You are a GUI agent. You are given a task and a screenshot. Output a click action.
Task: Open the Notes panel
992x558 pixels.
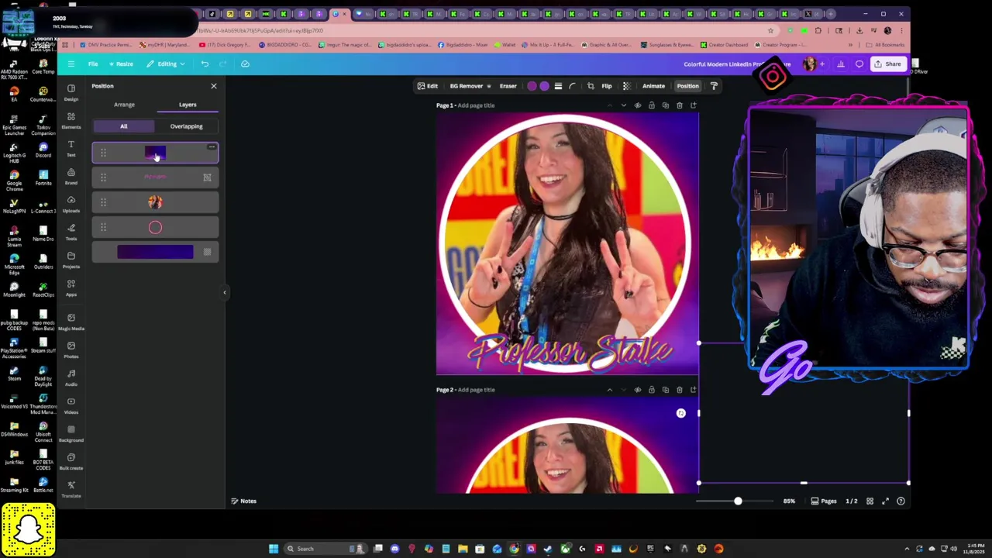(x=244, y=501)
